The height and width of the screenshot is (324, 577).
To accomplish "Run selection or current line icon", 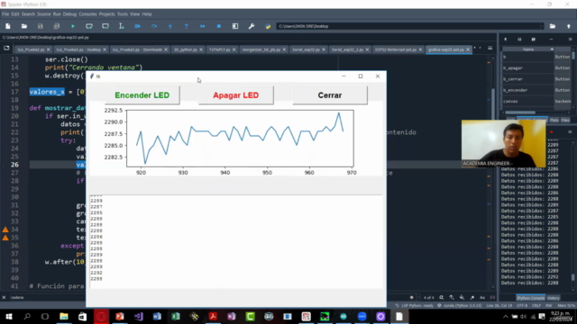I will 122,26.
